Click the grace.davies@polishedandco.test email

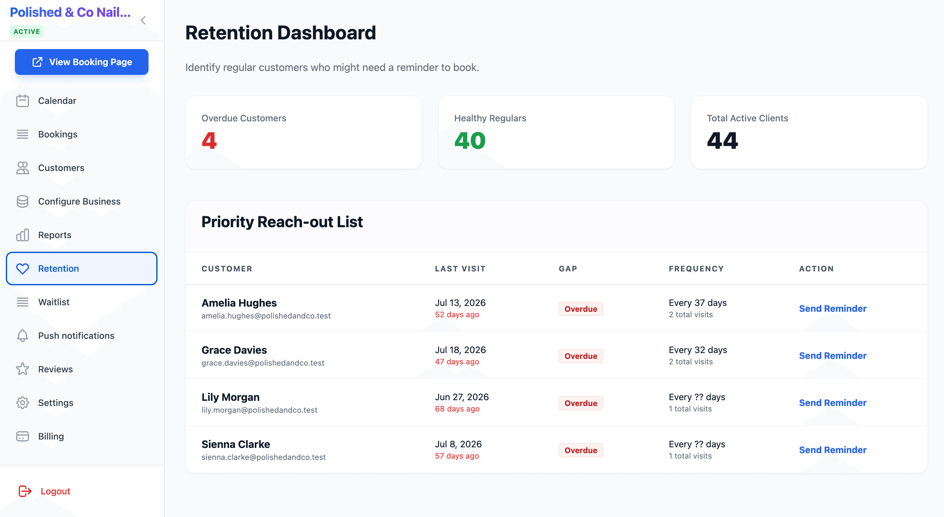click(263, 363)
